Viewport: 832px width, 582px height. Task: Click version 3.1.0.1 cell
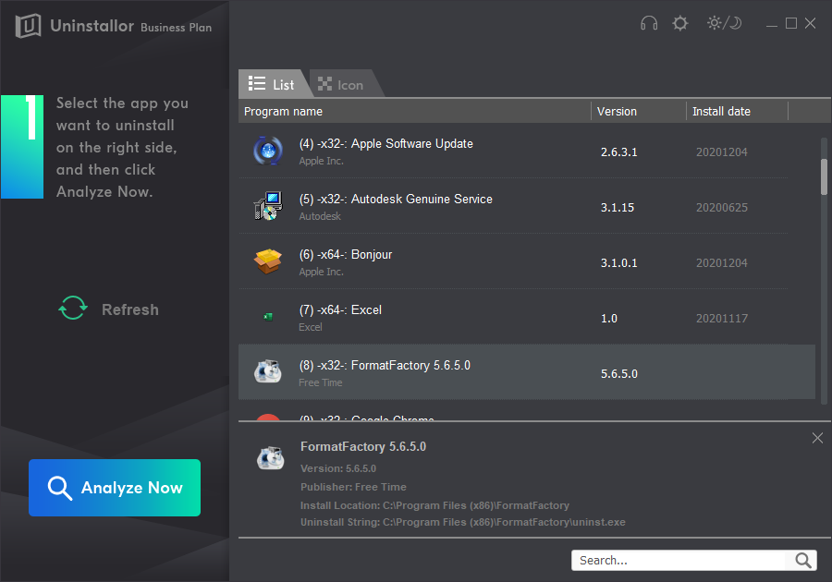(618, 263)
